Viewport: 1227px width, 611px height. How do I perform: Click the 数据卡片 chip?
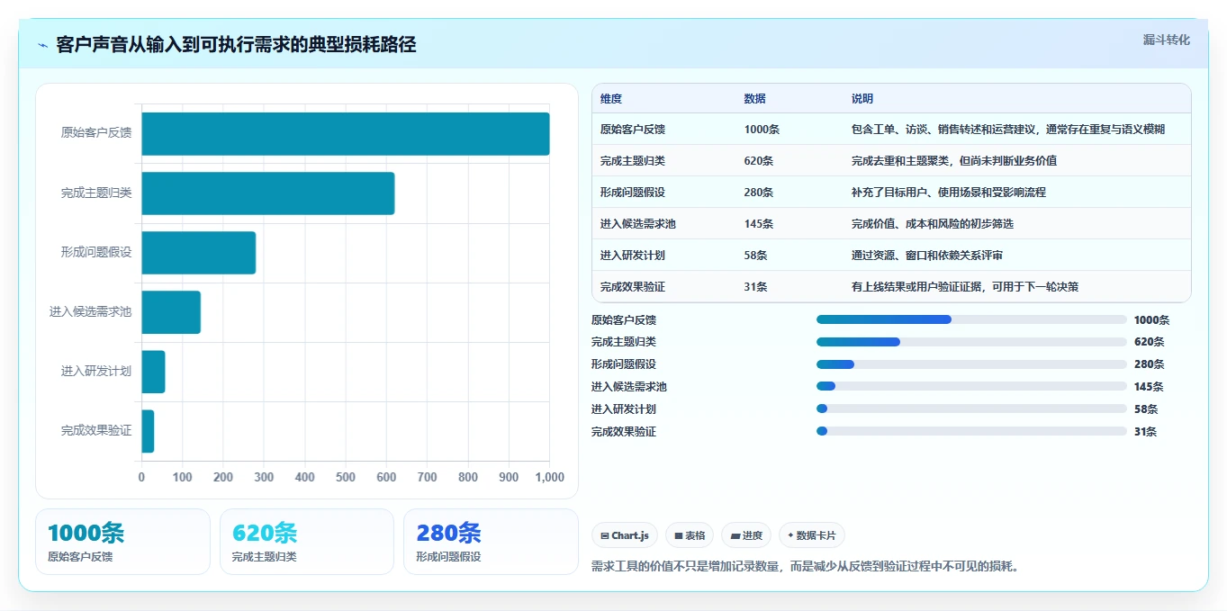tap(812, 535)
